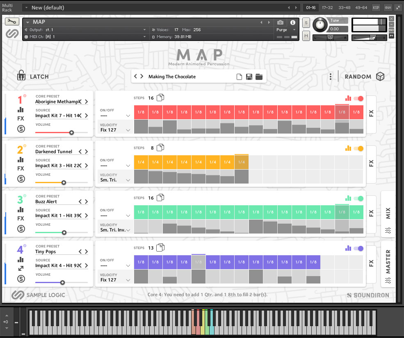The height and width of the screenshot is (338, 404).
Task: Switch to channel page 49-64
Action: point(361,8)
